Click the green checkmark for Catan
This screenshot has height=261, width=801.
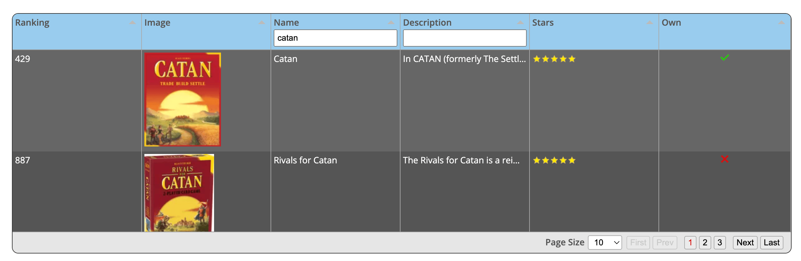(724, 58)
